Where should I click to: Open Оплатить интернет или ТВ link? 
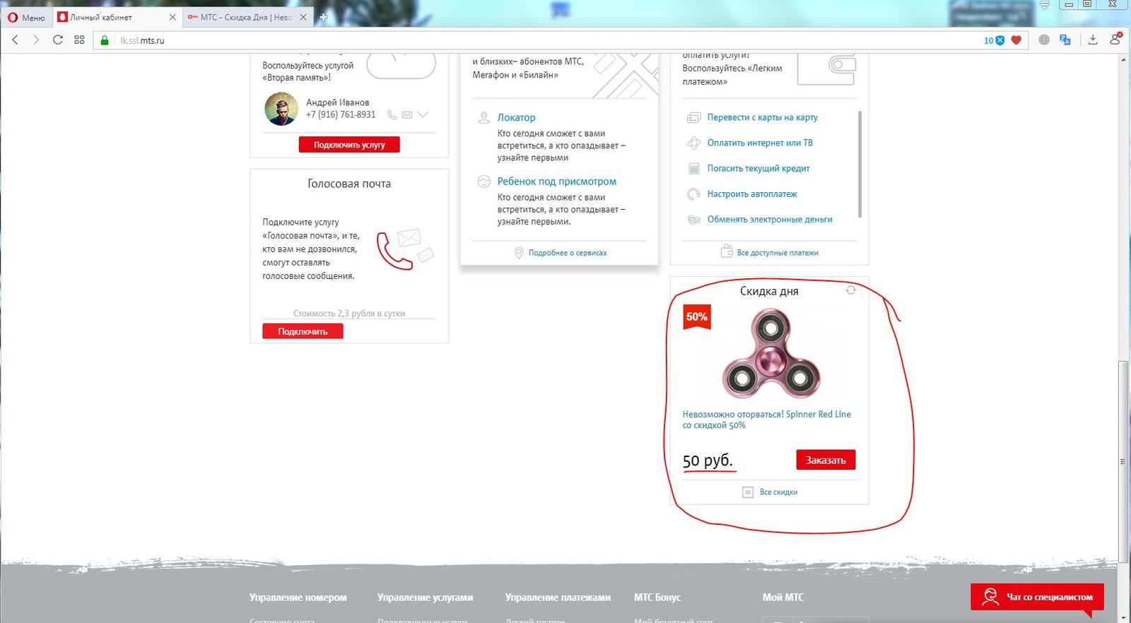click(x=760, y=143)
